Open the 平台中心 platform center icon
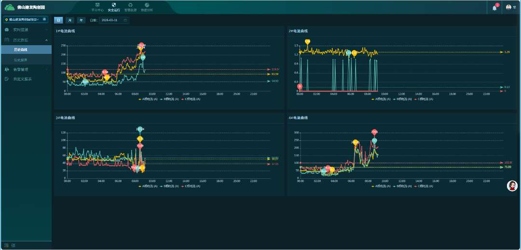The width and height of the screenshot is (521, 250). coord(97,5)
